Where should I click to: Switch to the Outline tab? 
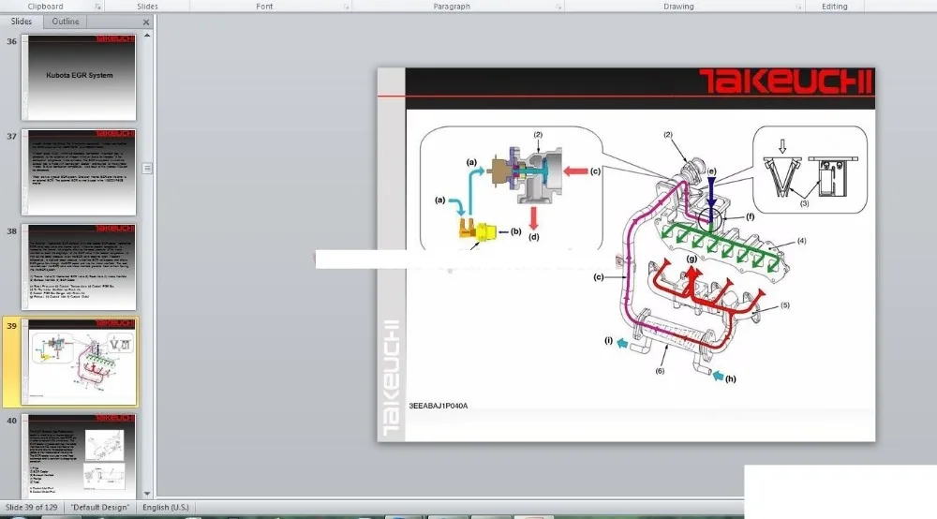(66, 21)
